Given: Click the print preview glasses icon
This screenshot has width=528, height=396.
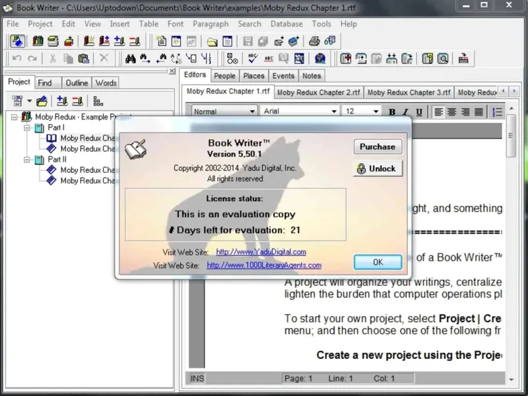Looking at the screenshot, I should pyautogui.click(x=330, y=41).
